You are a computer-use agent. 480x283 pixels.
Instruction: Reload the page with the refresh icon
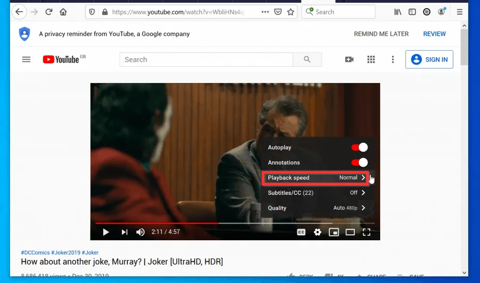(49, 12)
